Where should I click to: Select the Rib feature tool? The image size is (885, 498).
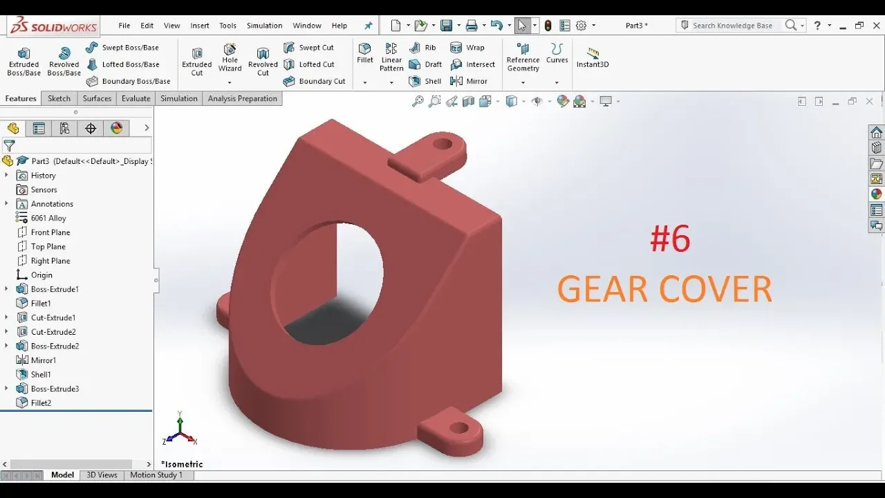point(422,48)
